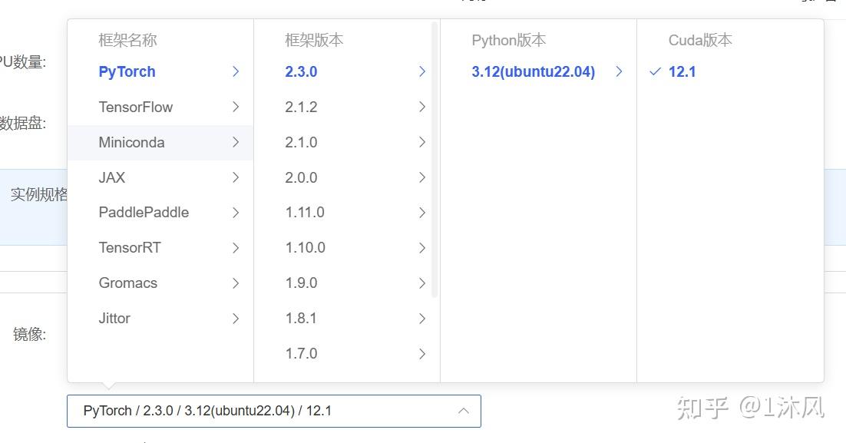Expand the PyTorch framework chevron

click(x=236, y=71)
